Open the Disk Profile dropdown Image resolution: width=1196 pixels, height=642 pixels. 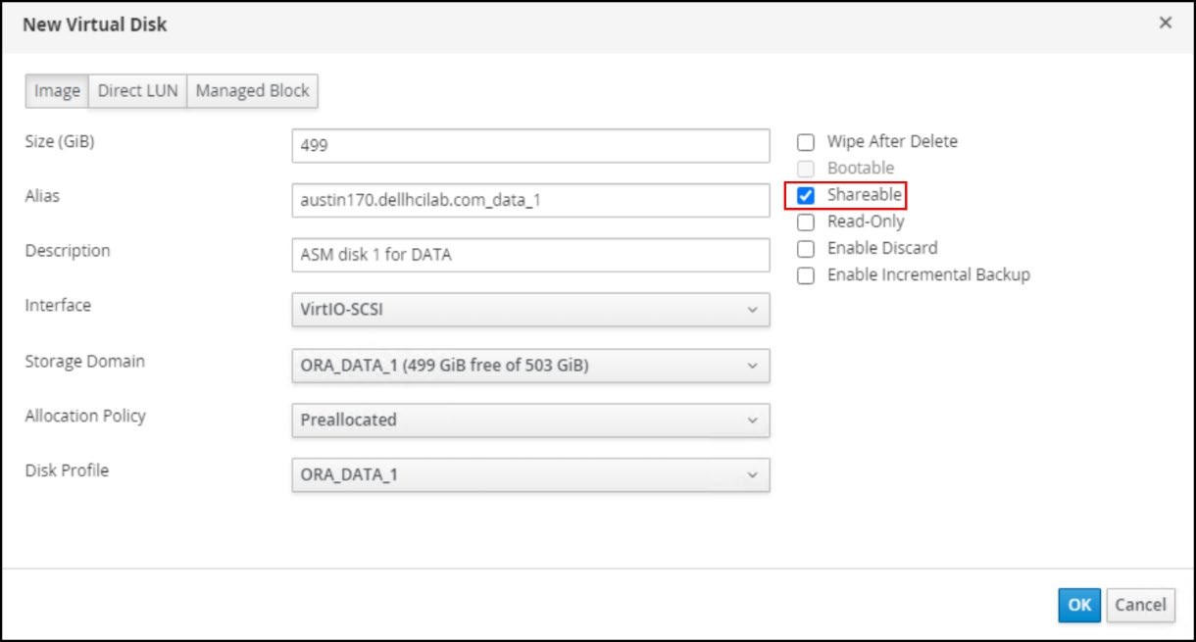pyautogui.click(x=532, y=474)
